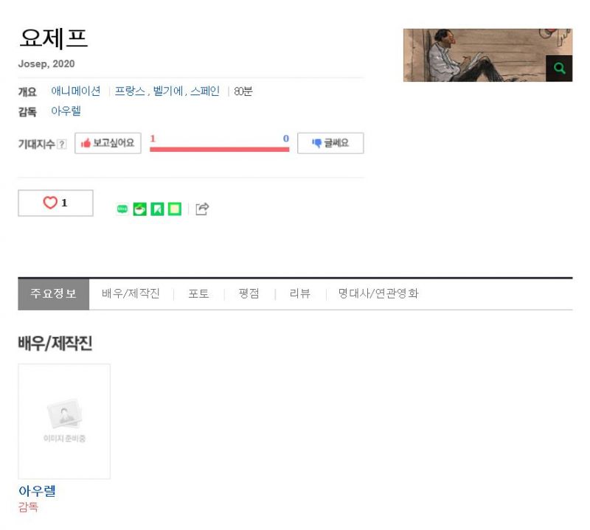Click the 애니메이션 genre link
This screenshot has width=590, height=530.
point(76,91)
